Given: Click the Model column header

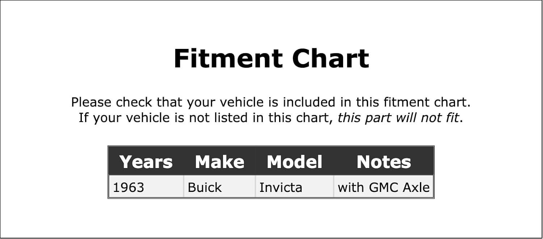Looking at the screenshot, I should (x=294, y=162).
